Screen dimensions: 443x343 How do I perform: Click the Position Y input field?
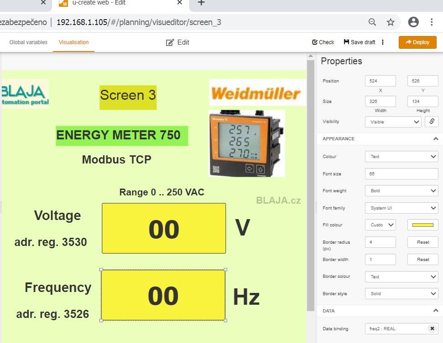point(422,81)
